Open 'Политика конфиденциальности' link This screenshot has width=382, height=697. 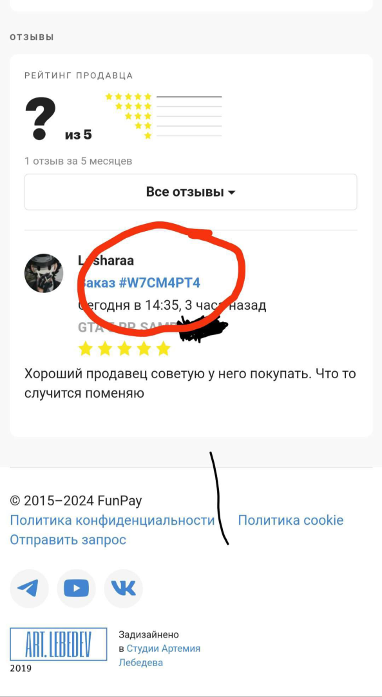112,521
